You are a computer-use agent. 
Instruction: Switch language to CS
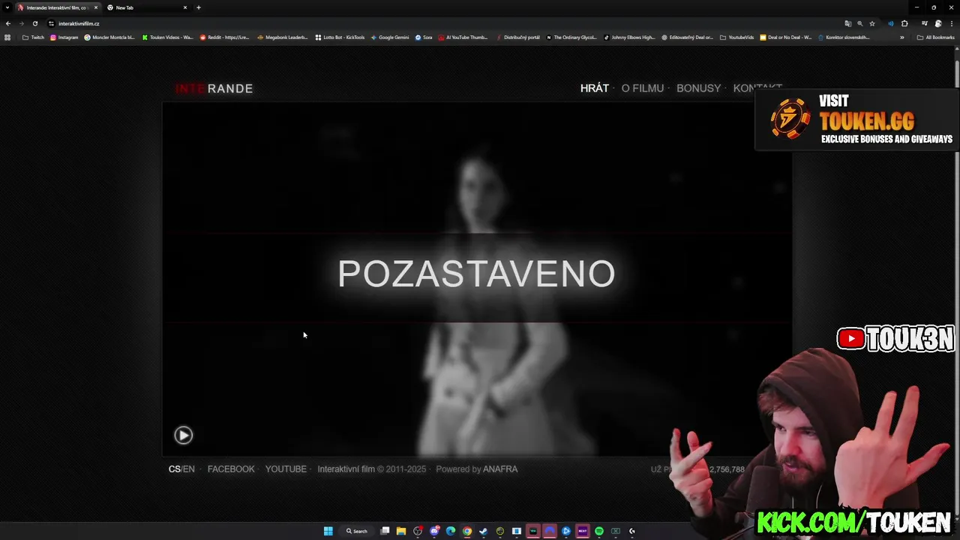[x=174, y=469]
